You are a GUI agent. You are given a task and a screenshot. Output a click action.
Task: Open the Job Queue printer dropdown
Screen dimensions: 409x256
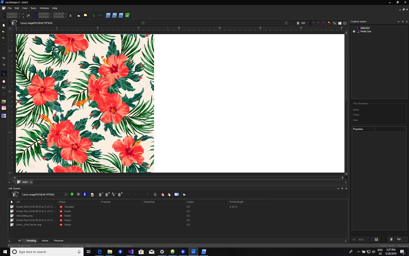pos(66,195)
